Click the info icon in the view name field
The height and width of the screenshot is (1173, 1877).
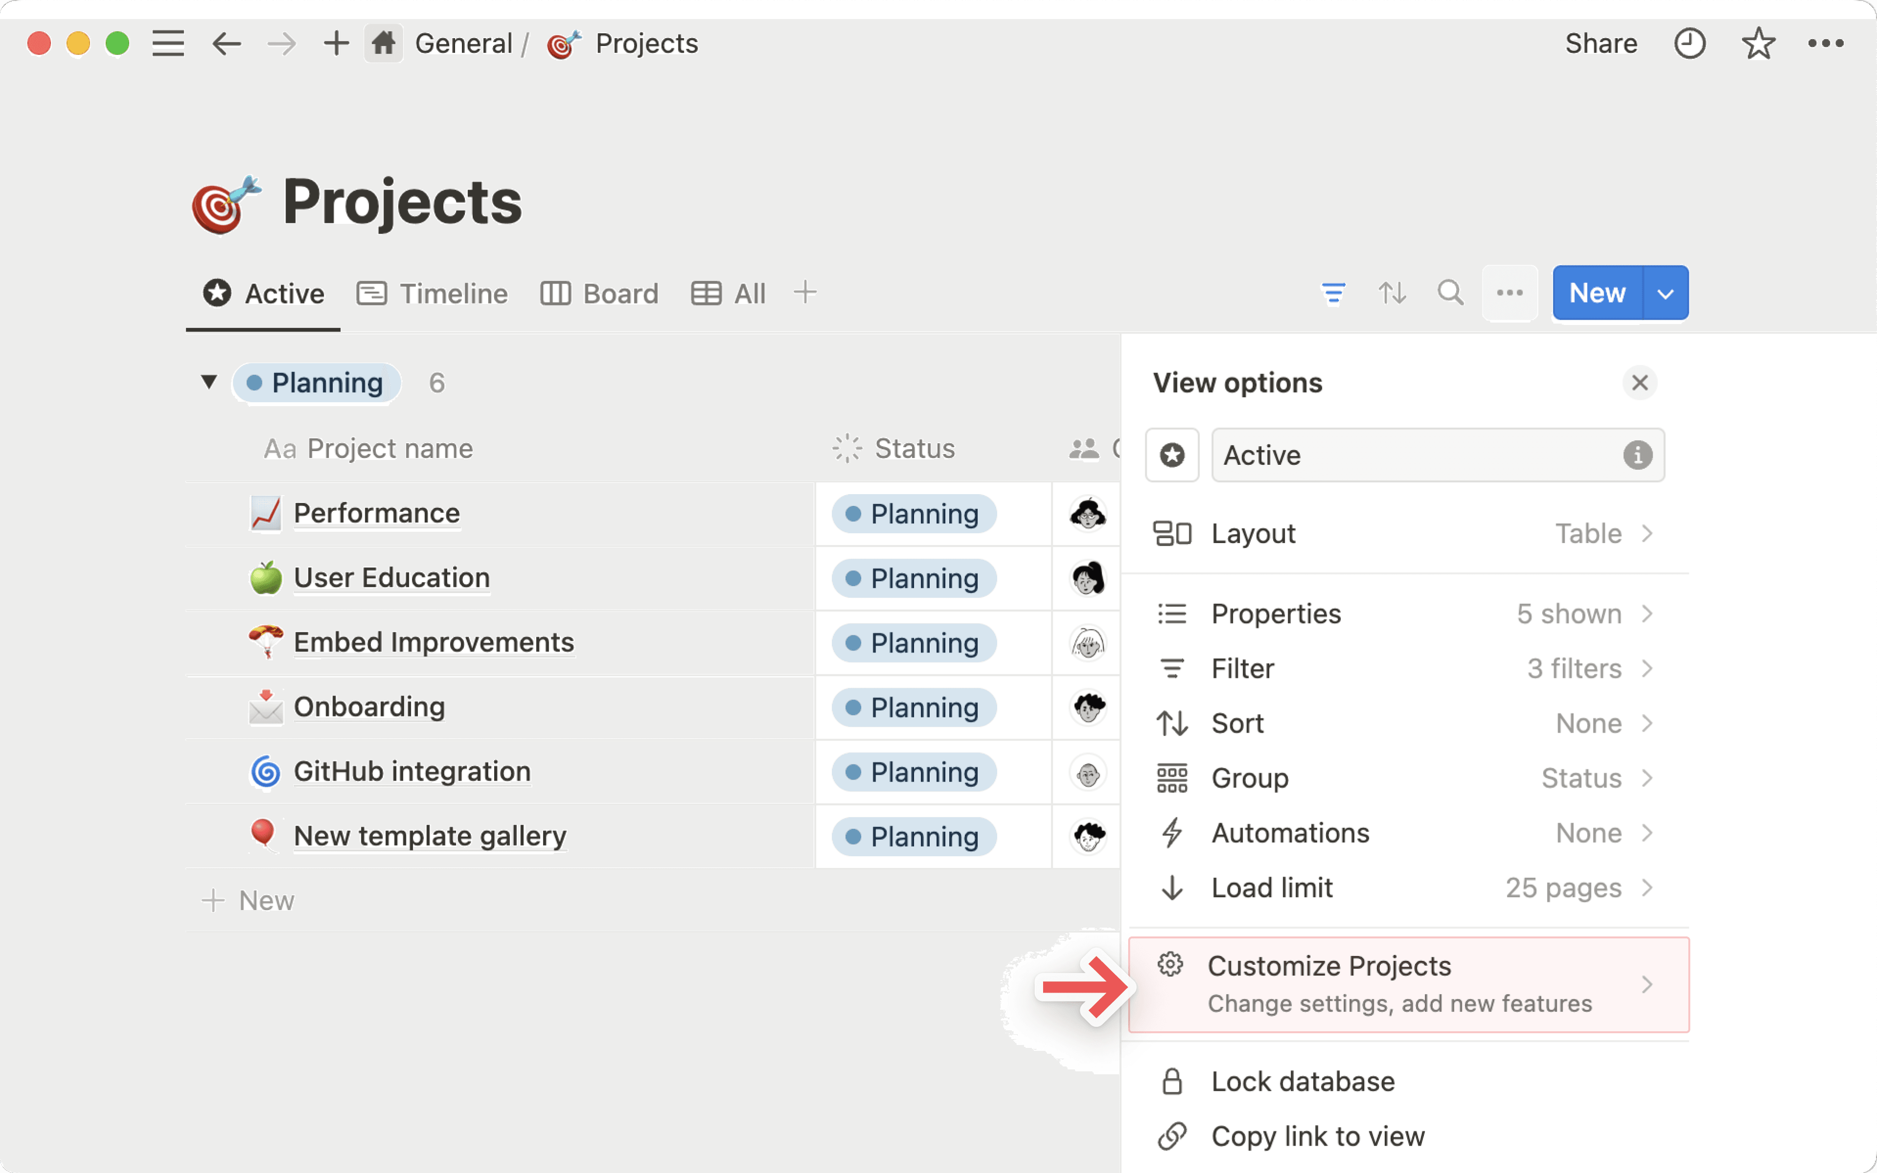click(1637, 456)
